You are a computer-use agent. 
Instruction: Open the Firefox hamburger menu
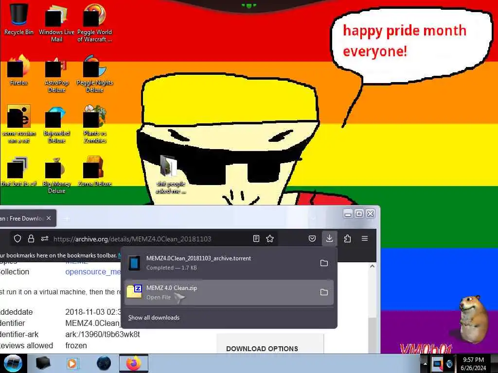tap(365, 238)
